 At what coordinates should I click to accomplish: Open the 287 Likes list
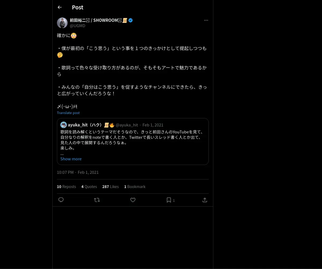pyautogui.click(x=110, y=186)
